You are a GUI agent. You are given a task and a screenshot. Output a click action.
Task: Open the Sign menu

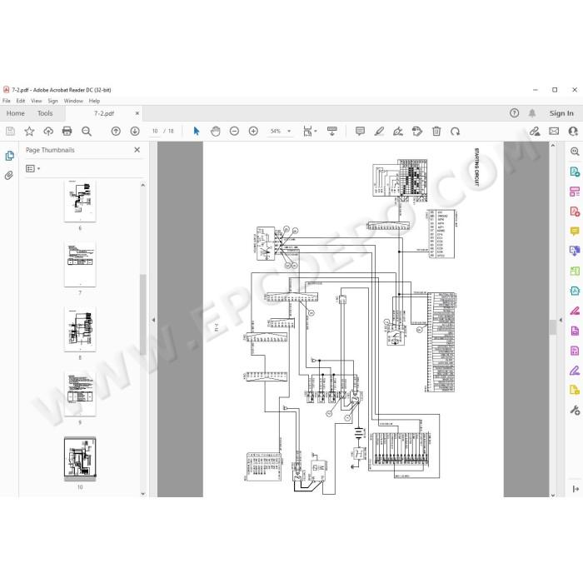click(x=52, y=101)
